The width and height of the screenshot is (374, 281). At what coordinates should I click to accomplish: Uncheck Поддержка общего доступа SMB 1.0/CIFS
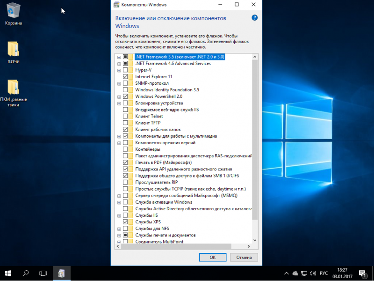(125, 176)
